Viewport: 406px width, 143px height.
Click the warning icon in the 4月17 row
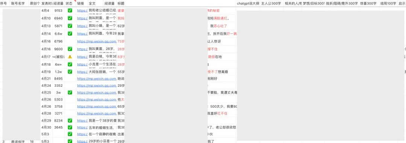70,57
